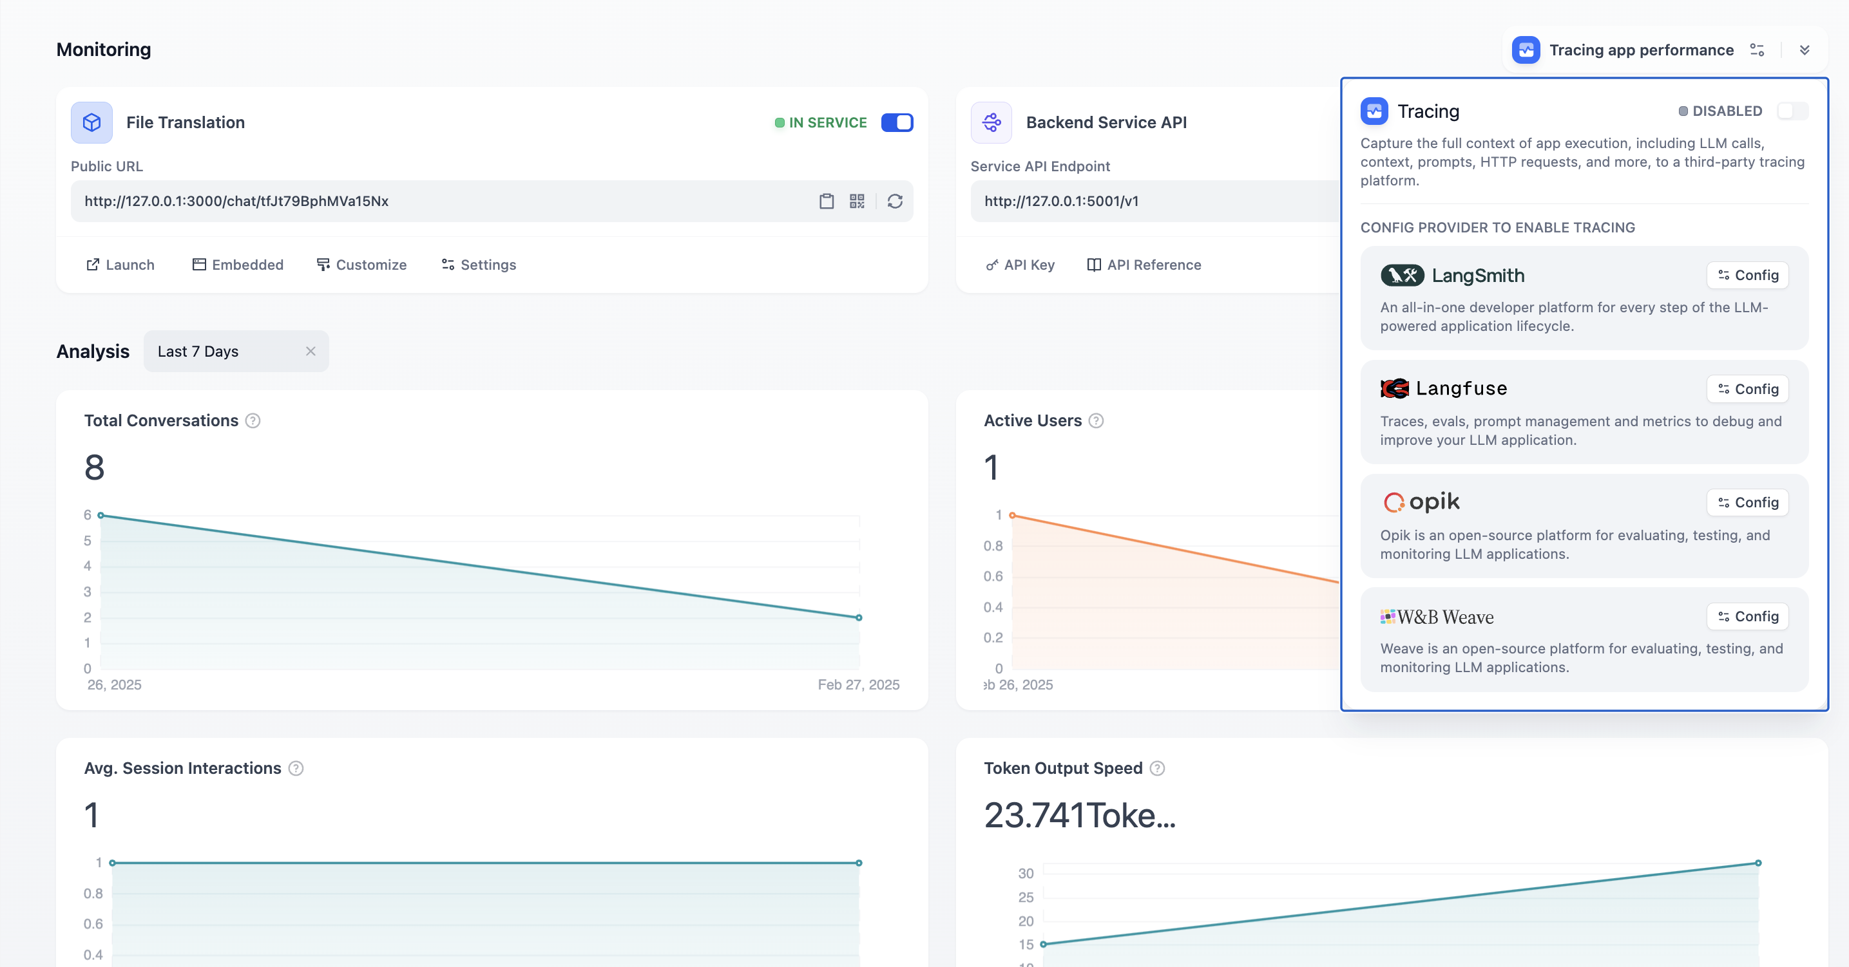
Task: Click the Token Output Speed help icon
Action: click(x=1156, y=768)
